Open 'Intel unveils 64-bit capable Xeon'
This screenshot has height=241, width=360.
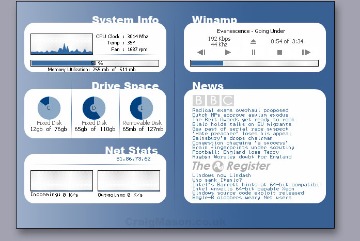click(x=243, y=189)
